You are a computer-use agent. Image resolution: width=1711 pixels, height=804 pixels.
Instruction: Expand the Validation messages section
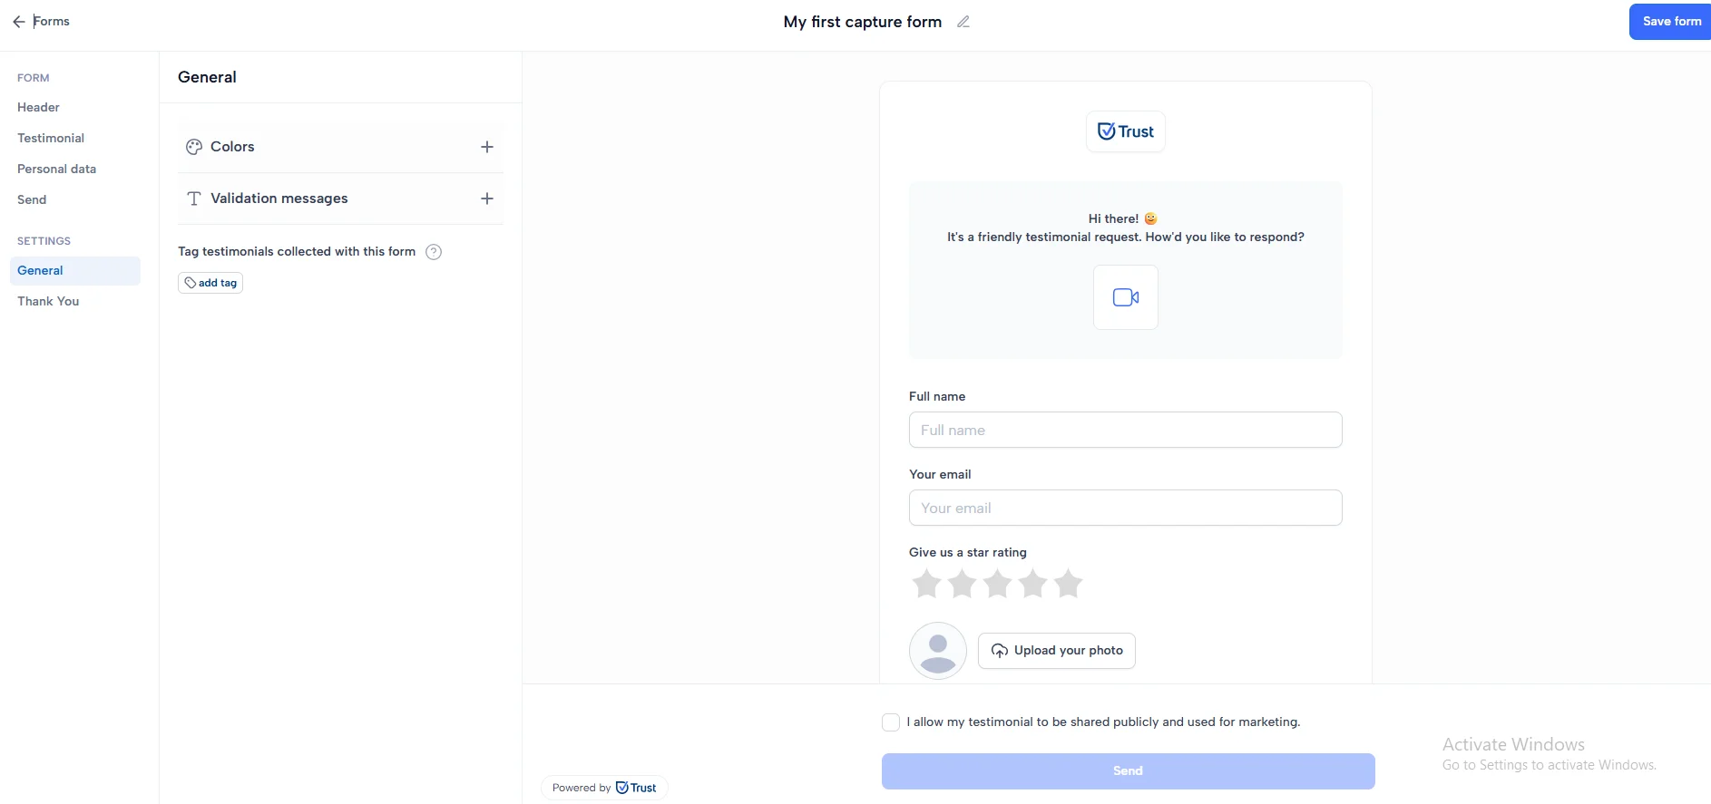click(487, 199)
